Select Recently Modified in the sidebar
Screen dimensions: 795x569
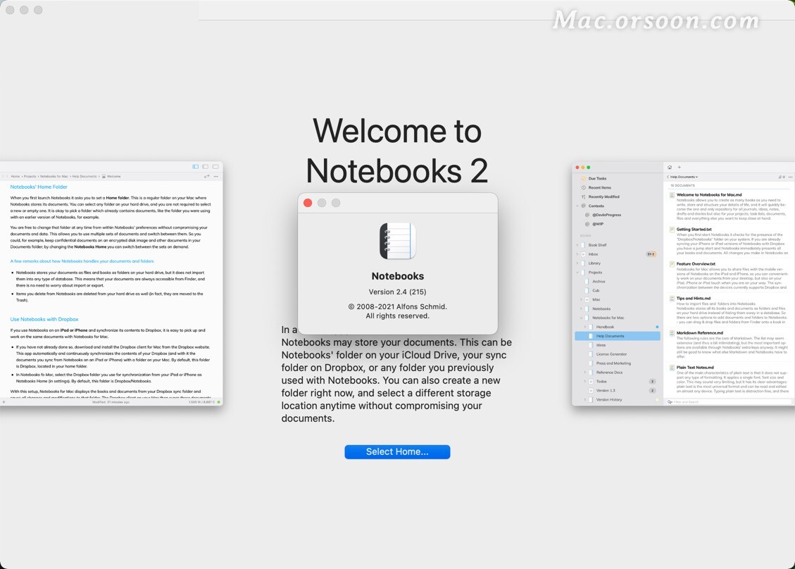(x=604, y=196)
